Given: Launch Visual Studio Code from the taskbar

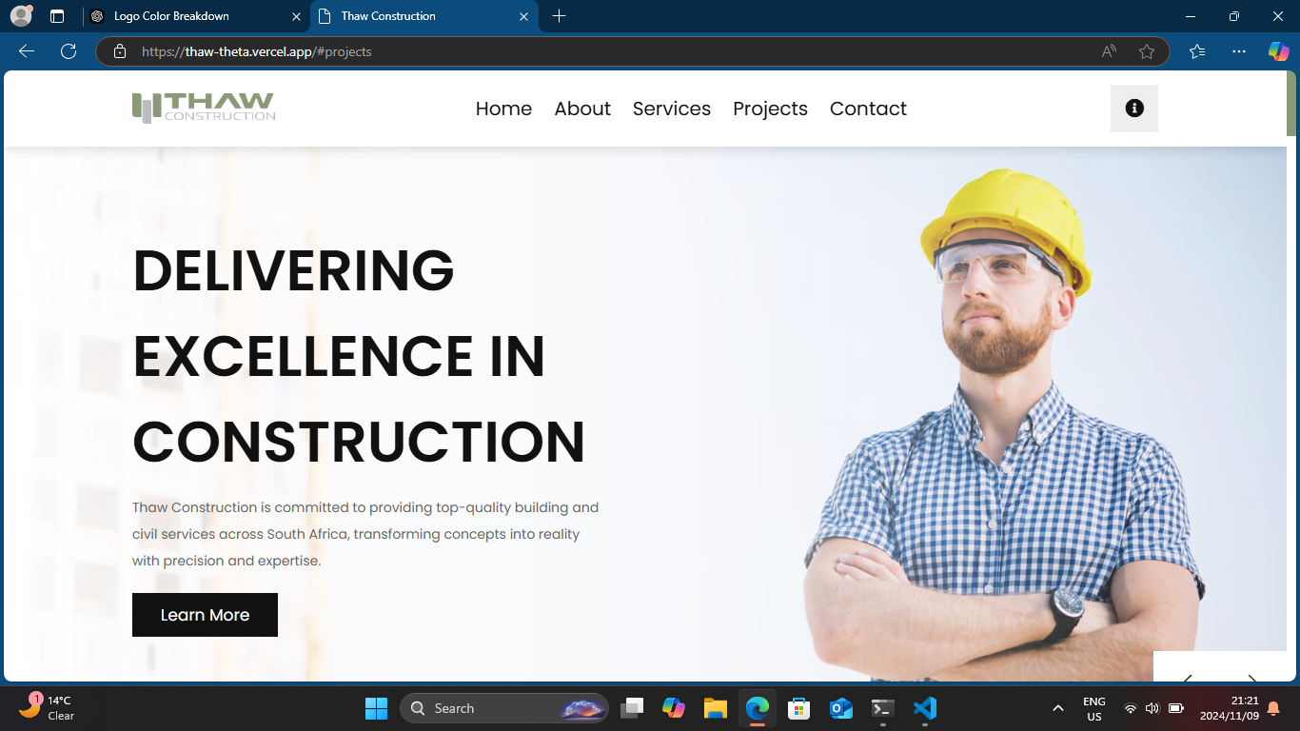Looking at the screenshot, I should [x=924, y=708].
